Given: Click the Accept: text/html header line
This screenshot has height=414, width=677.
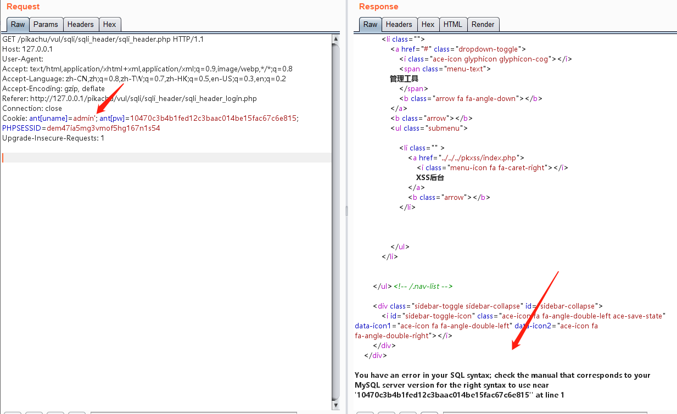Looking at the screenshot, I should coord(147,69).
